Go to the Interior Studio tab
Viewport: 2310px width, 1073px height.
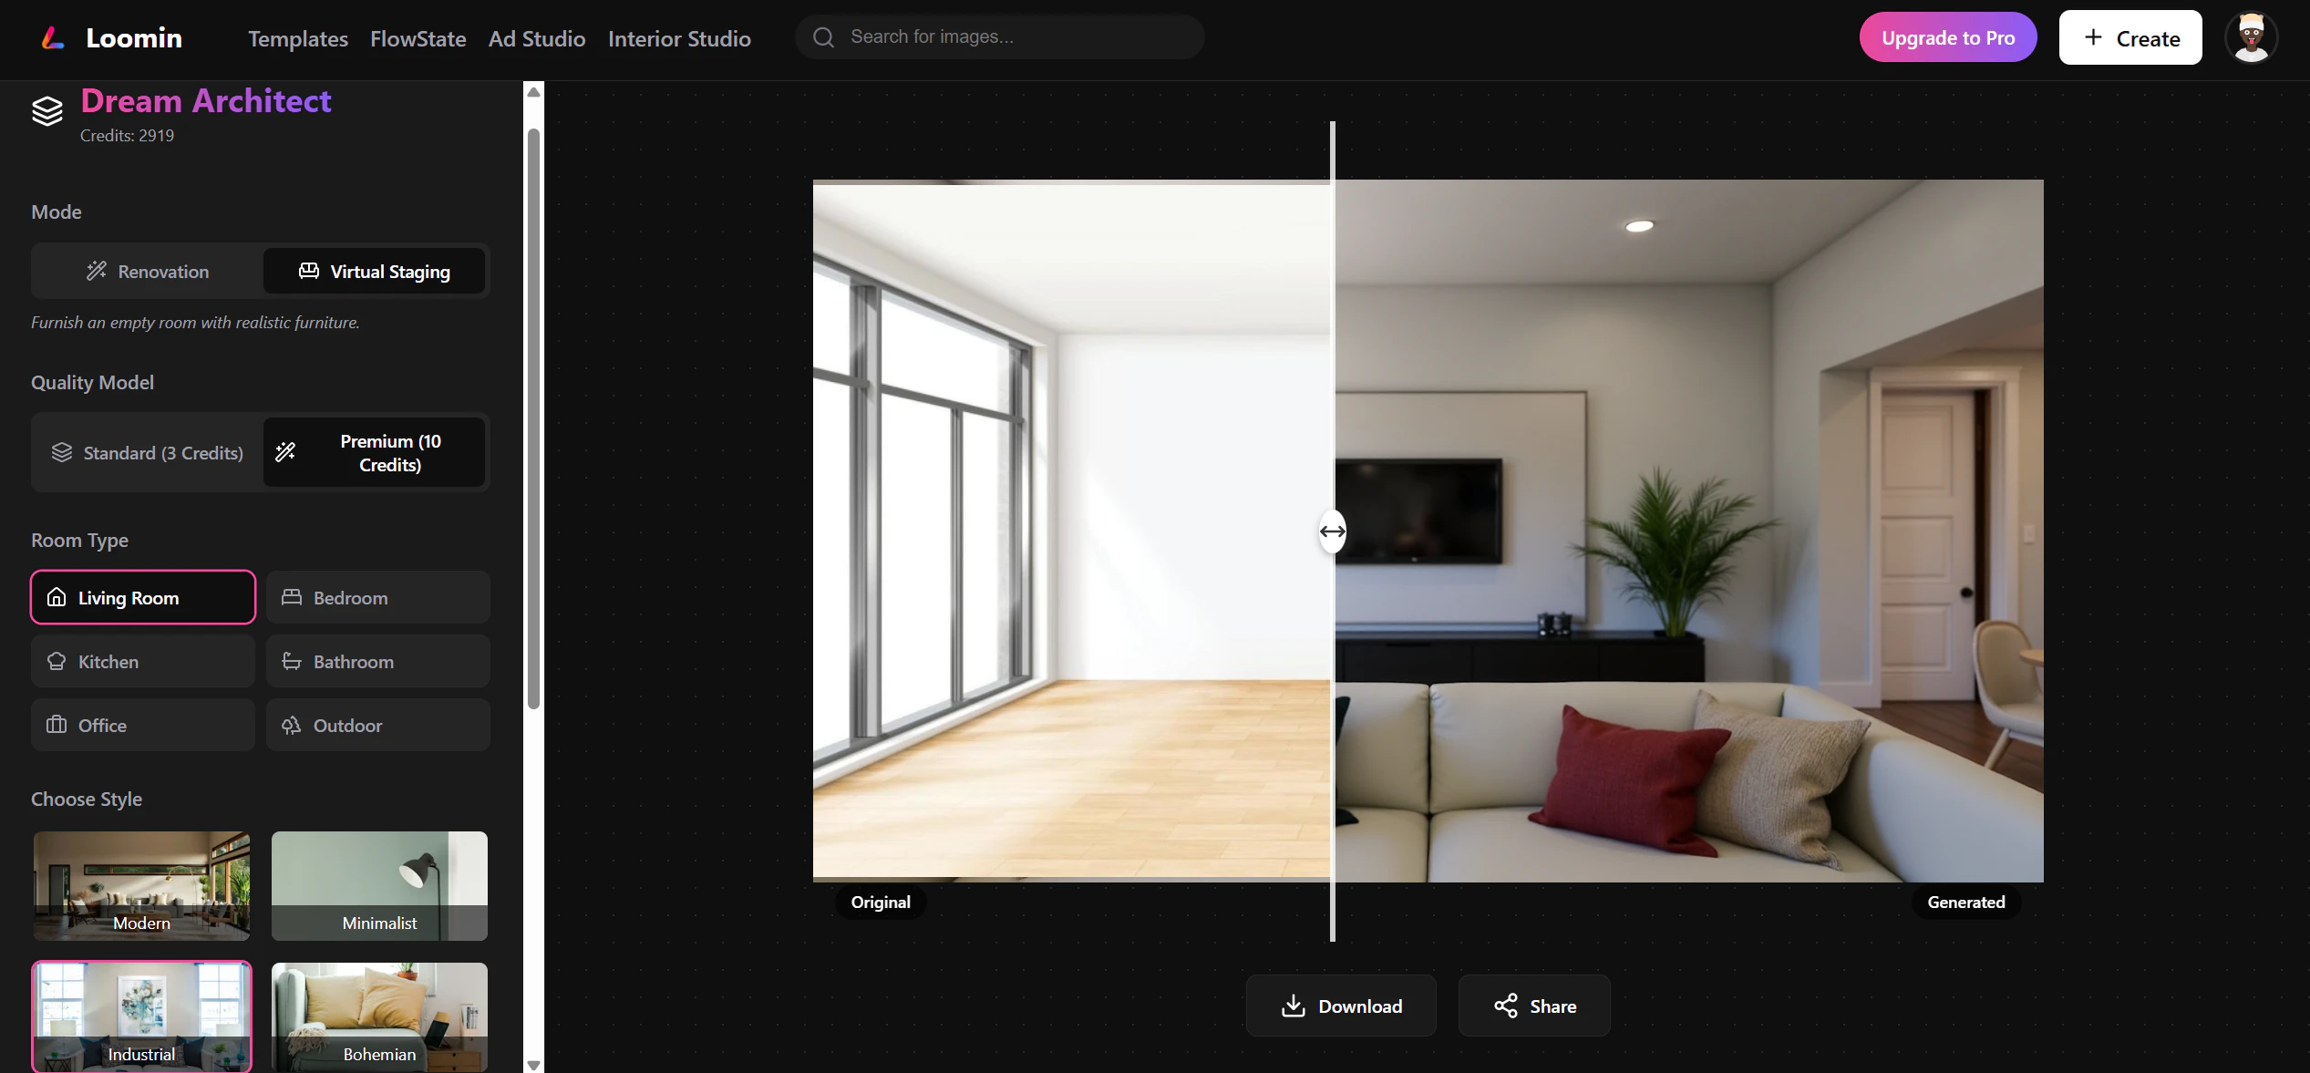679,38
